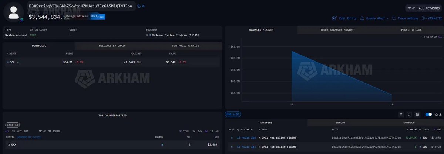Click the chain link icon in counterparties
Viewport: 444px width, 154px height.
click(44, 131)
